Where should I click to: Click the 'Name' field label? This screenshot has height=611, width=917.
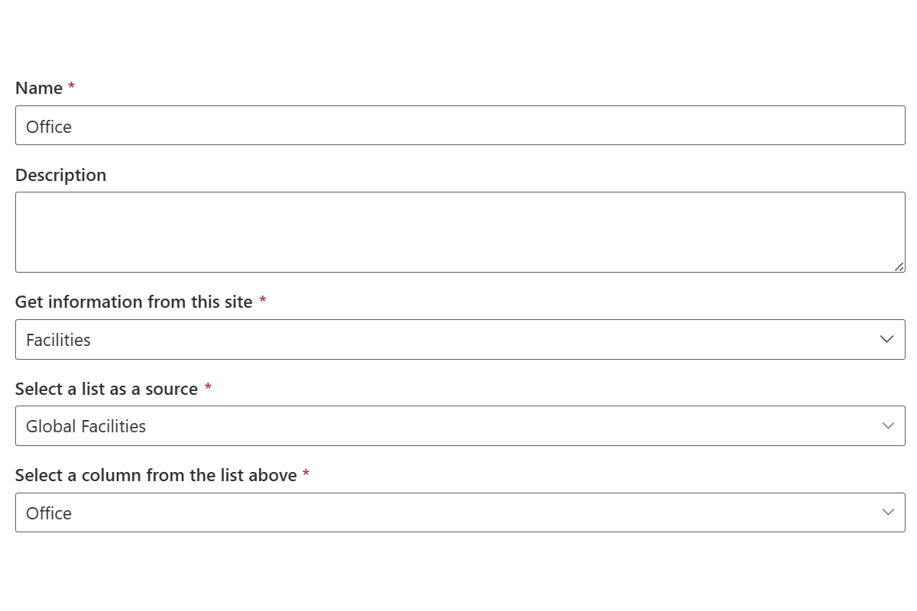click(x=39, y=88)
